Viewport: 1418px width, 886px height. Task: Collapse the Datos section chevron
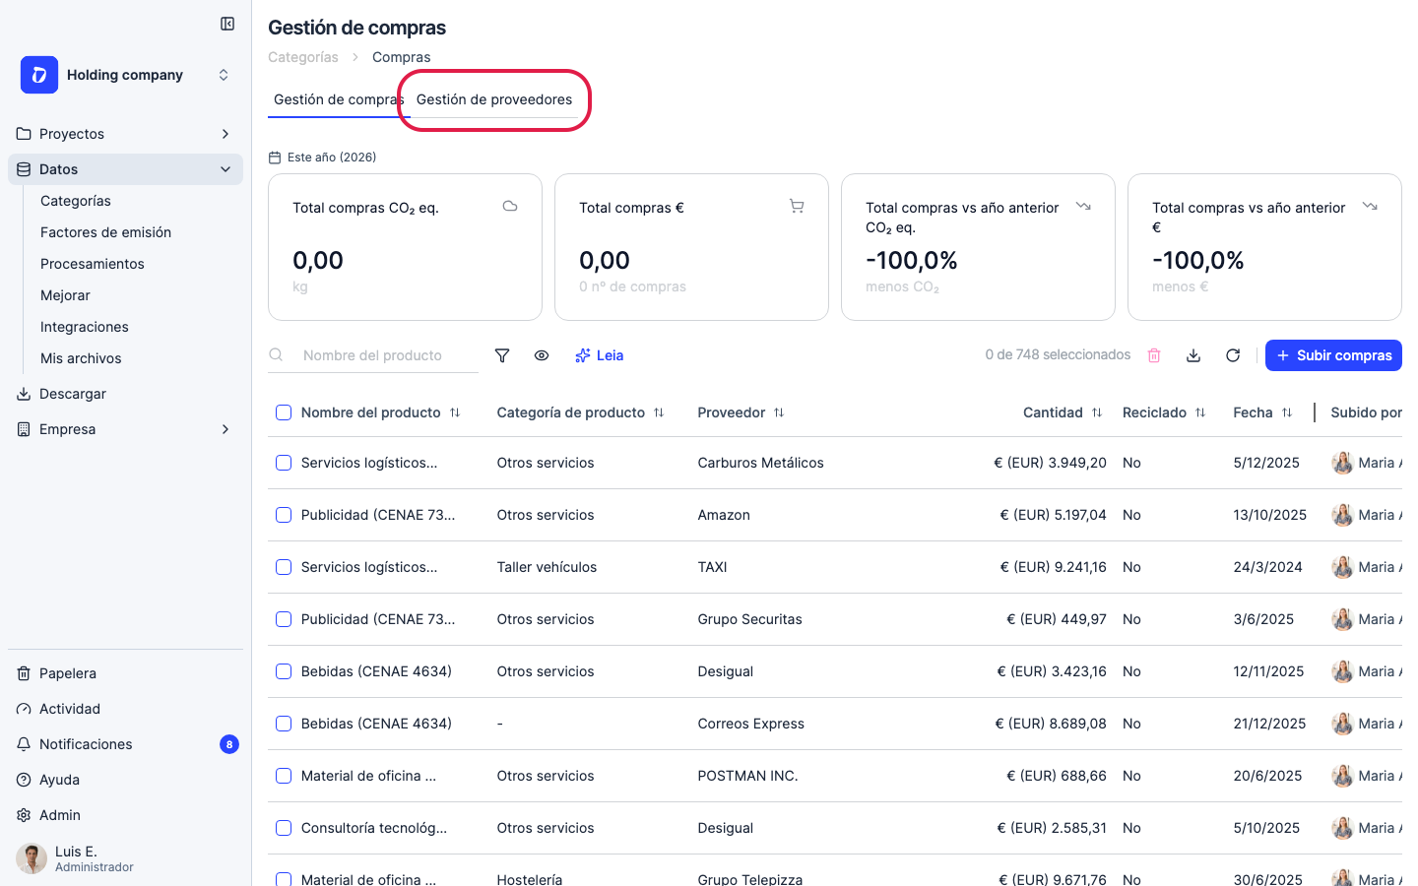click(x=226, y=169)
